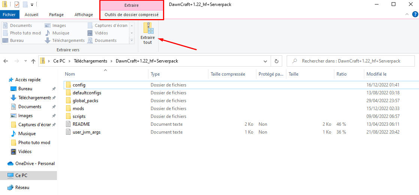Choose Musique as extraction destination

(57, 33)
